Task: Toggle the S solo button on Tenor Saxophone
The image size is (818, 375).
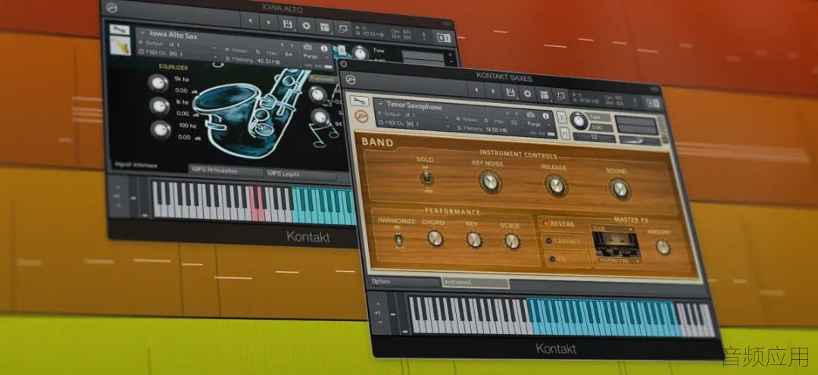Action: [x=561, y=118]
